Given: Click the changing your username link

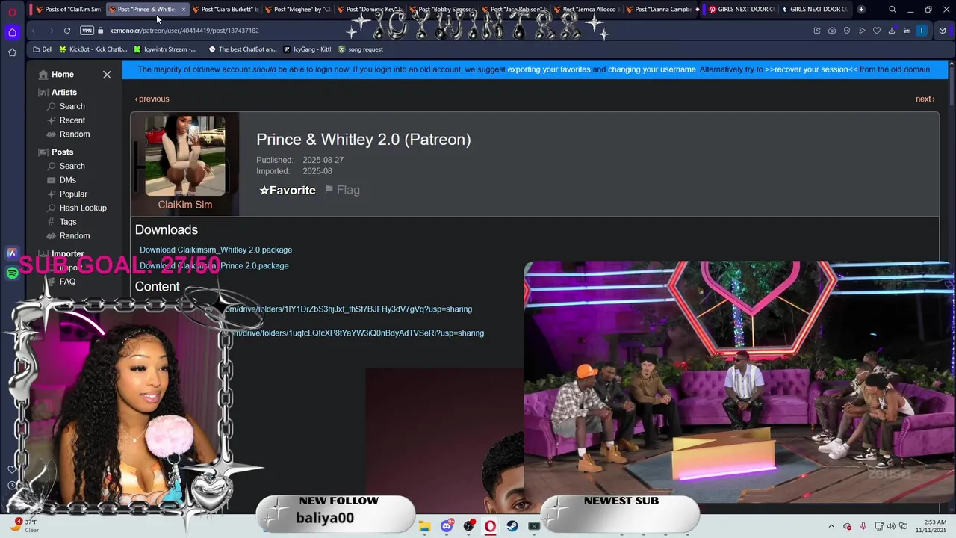Looking at the screenshot, I should [651, 69].
